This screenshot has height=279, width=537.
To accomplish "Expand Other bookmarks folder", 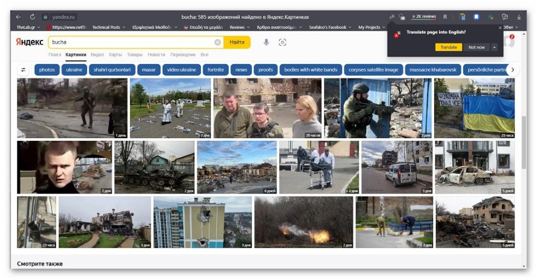I will pos(510,27).
